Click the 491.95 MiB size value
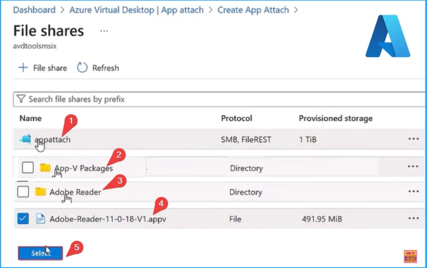 coord(322,219)
